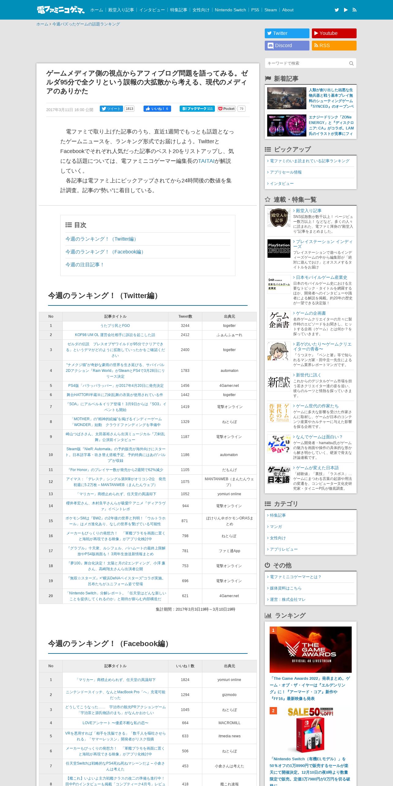Open YouTube via the header play icon
This screenshot has width=393, height=786.
346,10
